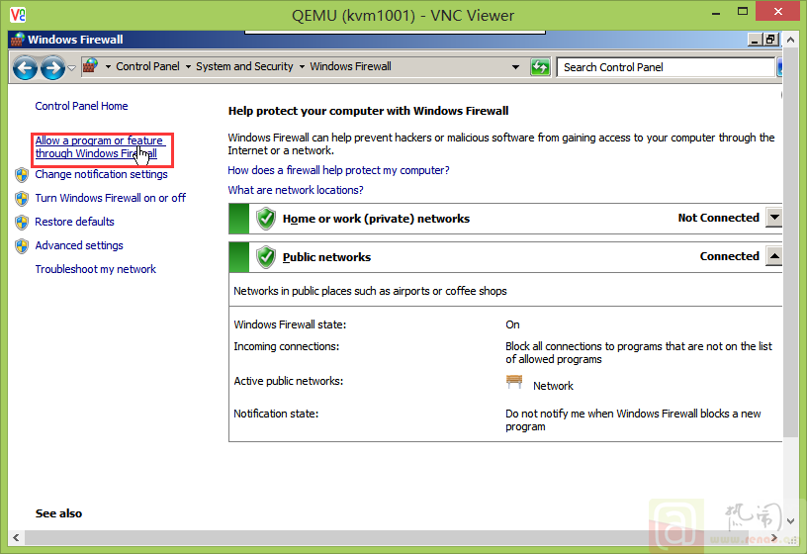This screenshot has height=554, width=807.
Task: Expand dropdown arrow before Windows Firewall breadcrumb
Action: tap(302, 66)
